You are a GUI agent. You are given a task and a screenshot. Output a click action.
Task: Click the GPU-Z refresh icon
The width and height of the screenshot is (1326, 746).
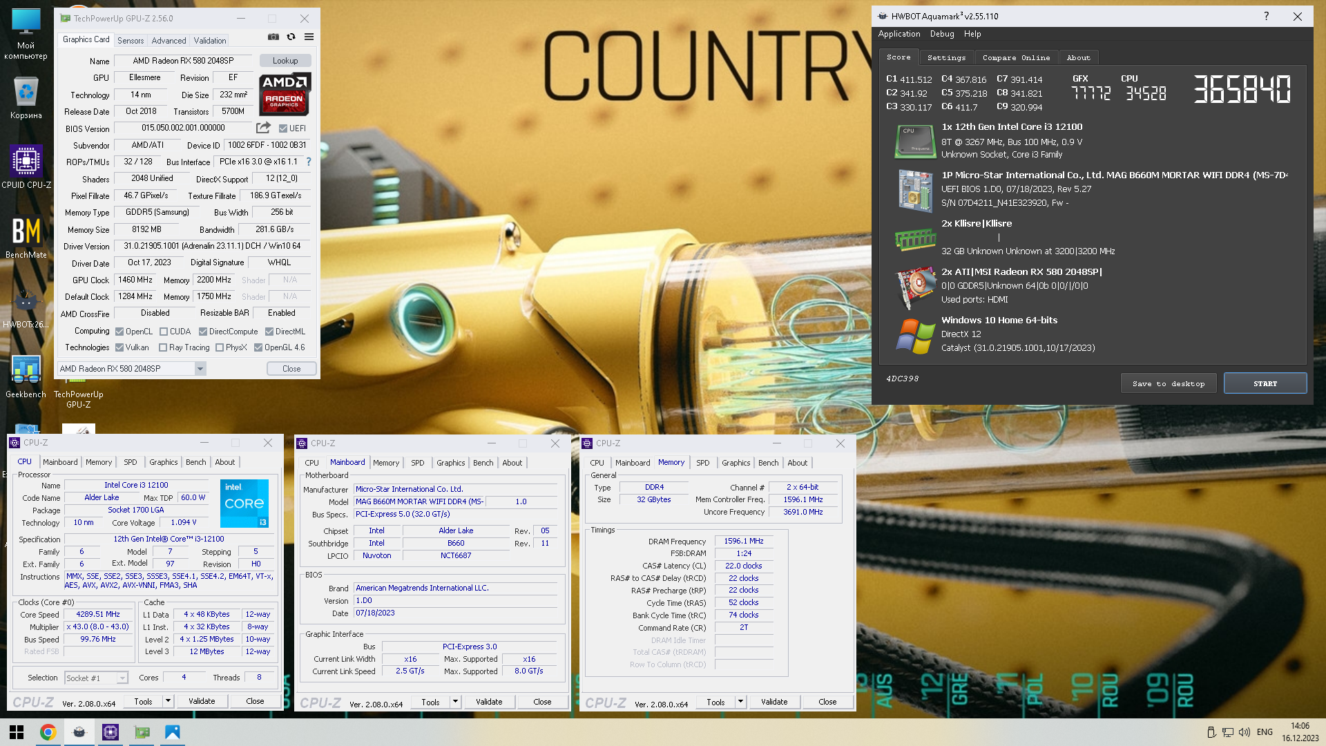291,37
